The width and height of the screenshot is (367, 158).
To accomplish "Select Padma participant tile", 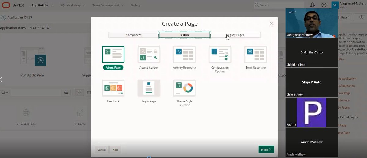I will (x=312, y=112).
